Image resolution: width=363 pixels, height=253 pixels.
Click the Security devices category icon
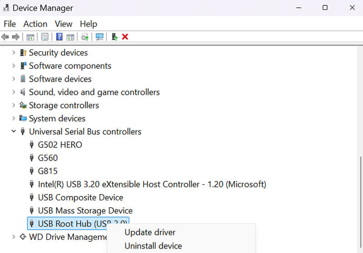pos(23,53)
